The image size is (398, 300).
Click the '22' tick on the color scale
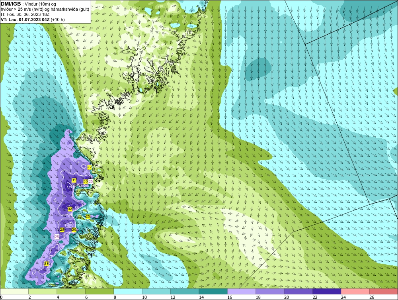point(315,297)
